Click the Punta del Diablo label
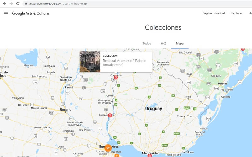 [x=200, y=133]
